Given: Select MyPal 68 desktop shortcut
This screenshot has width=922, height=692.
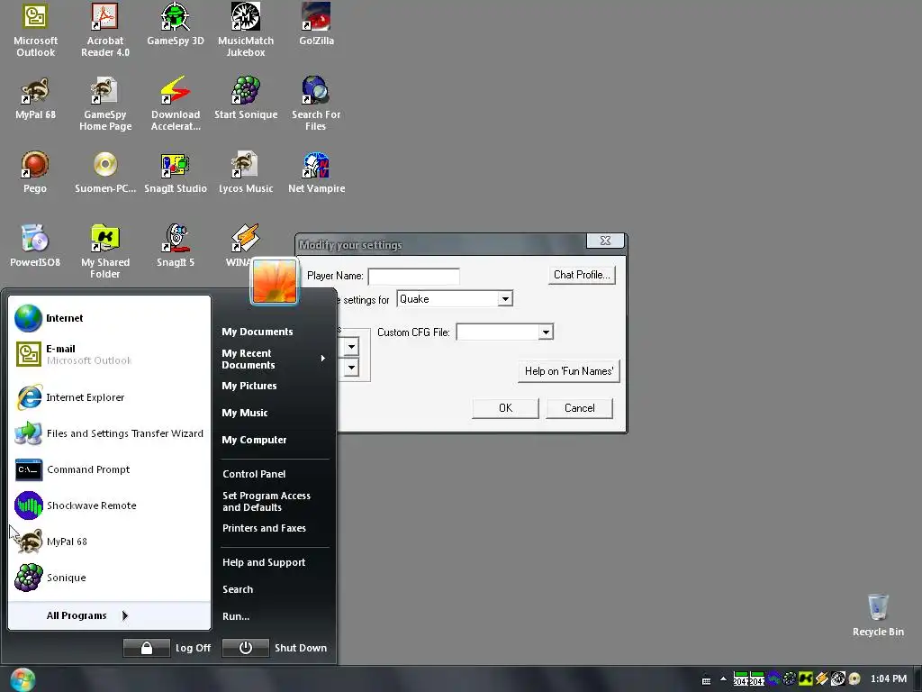Looking at the screenshot, I should click(35, 98).
